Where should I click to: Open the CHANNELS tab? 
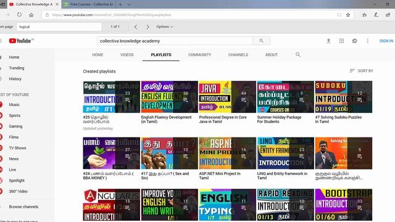pyautogui.click(x=238, y=55)
